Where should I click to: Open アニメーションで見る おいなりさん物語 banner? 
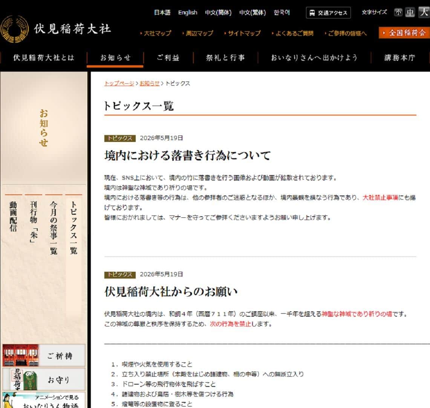coord(44,400)
